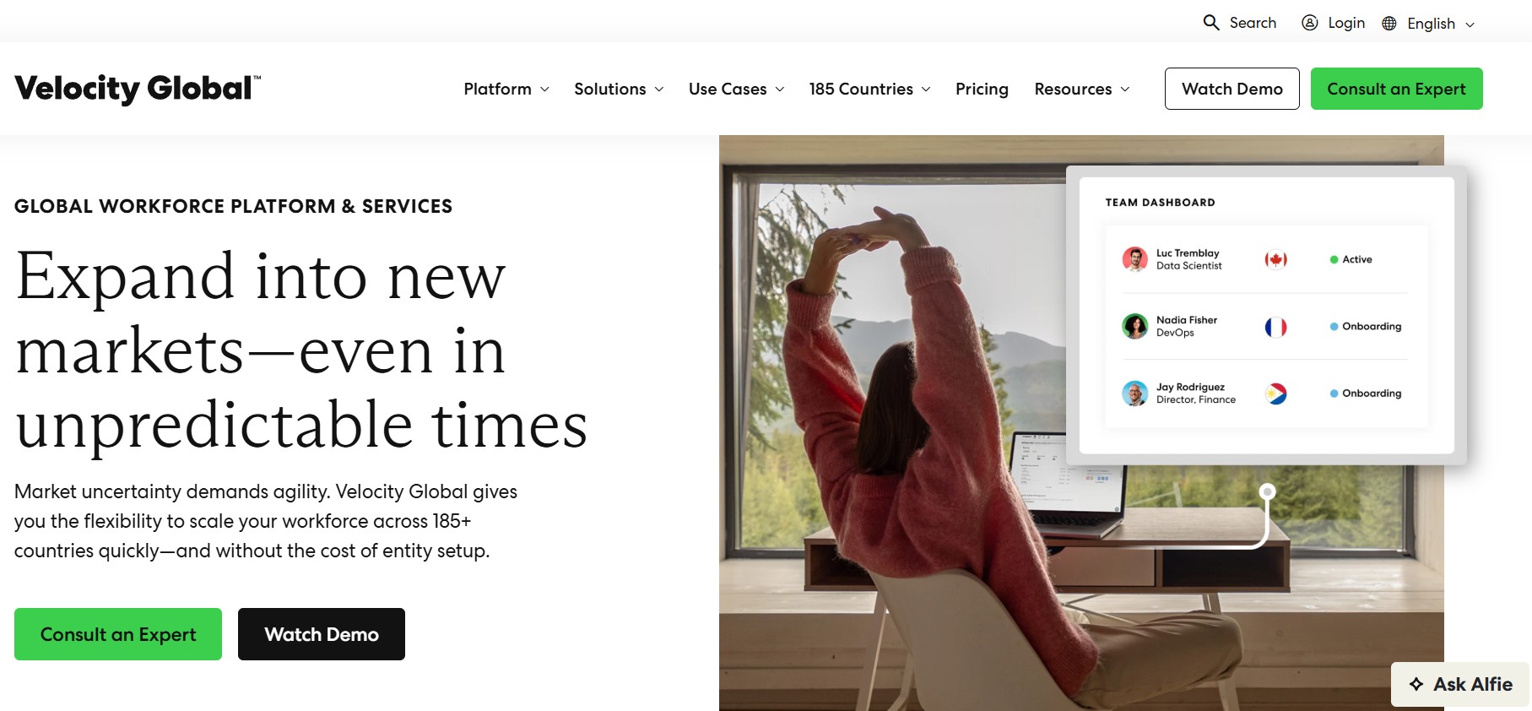This screenshot has width=1532, height=711.
Task: Click the green Consult an Expert header button
Action: tap(1396, 89)
